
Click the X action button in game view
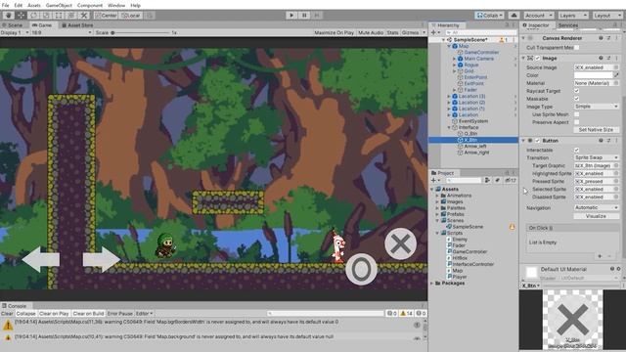(x=400, y=243)
